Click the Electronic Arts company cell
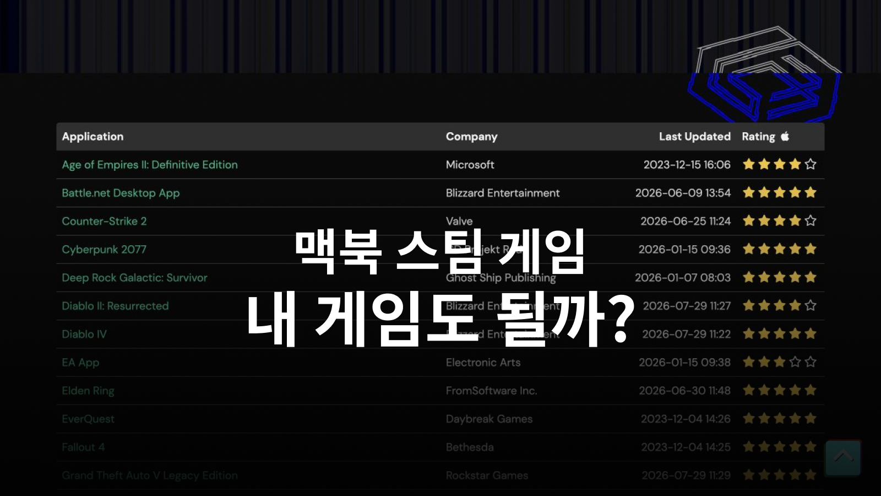 pyautogui.click(x=483, y=363)
